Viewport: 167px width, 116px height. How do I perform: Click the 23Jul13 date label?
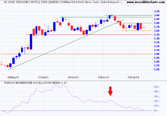pos(43,77)
